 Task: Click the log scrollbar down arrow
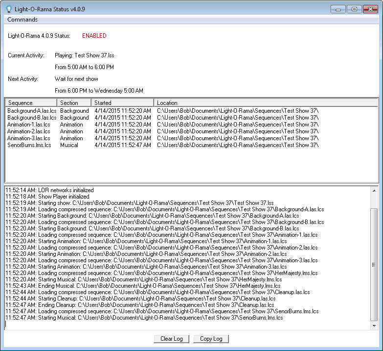(x=374, y=326)
